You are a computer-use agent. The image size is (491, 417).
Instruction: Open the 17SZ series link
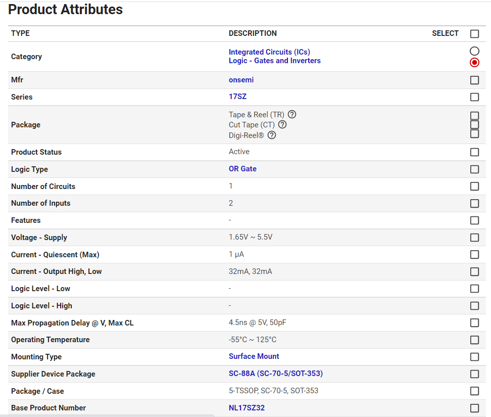click(237, 97)
